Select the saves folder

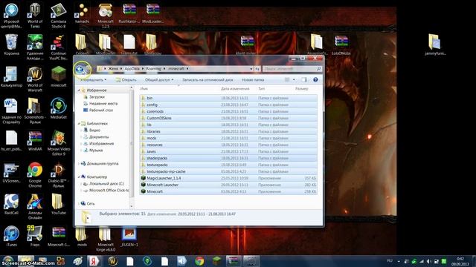[228, 151]
